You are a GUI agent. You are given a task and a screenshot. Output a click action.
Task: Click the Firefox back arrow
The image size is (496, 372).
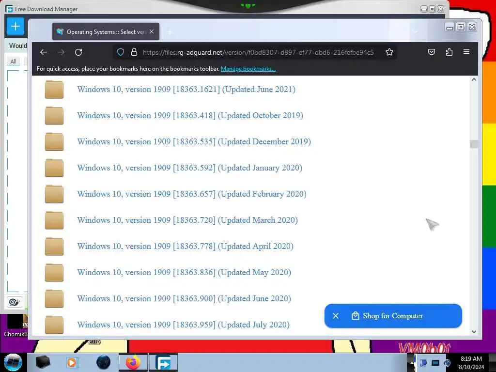point(44,52)
